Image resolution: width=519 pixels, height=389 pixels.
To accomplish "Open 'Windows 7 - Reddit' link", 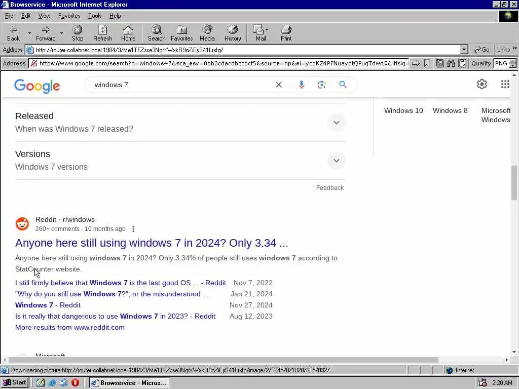I will coord(48,305).
